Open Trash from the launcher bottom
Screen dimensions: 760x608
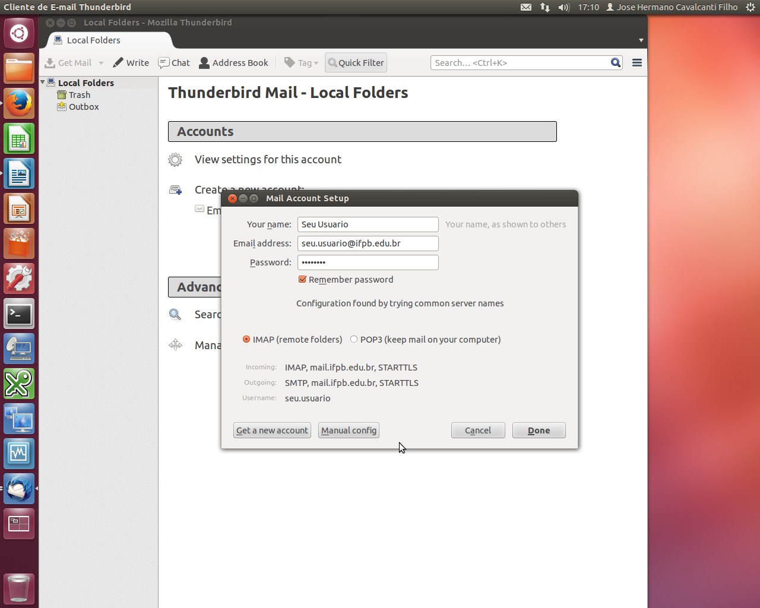click(x=19, y=588)
